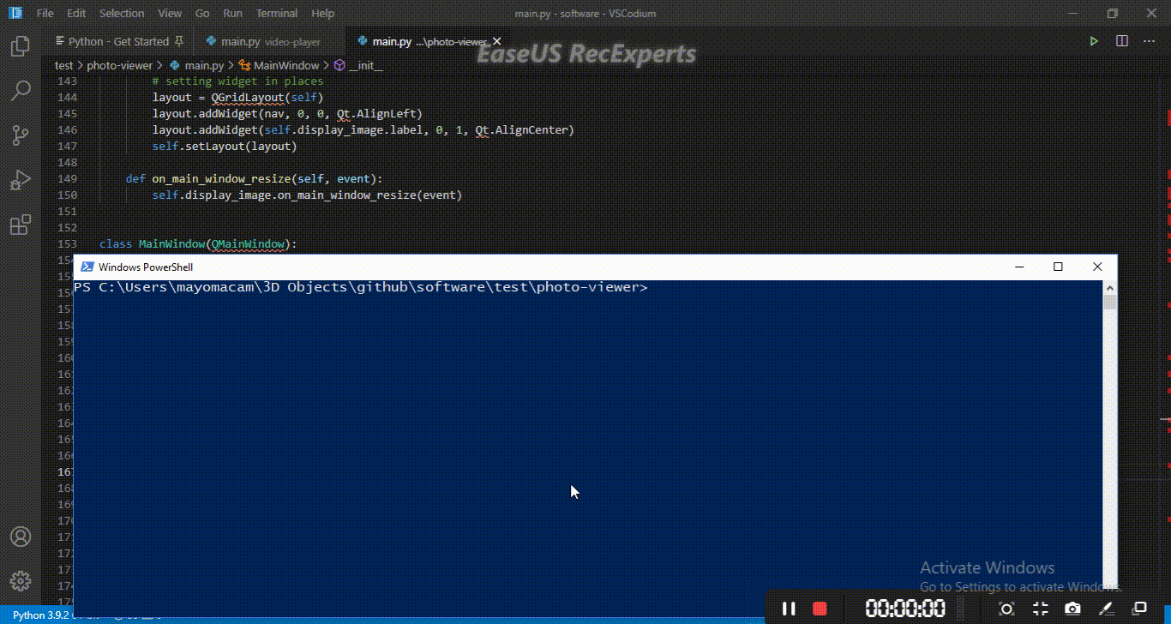Open the Accounts menu icon
The width and height of the screenshot is (1171, 624).
(20, 537)
